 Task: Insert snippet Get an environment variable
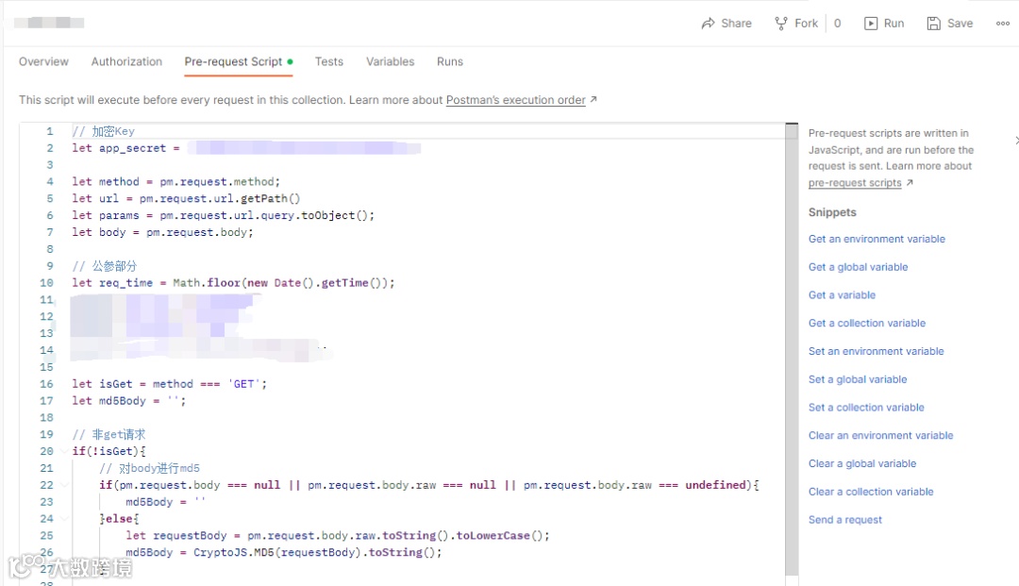[x=877, y=239]
